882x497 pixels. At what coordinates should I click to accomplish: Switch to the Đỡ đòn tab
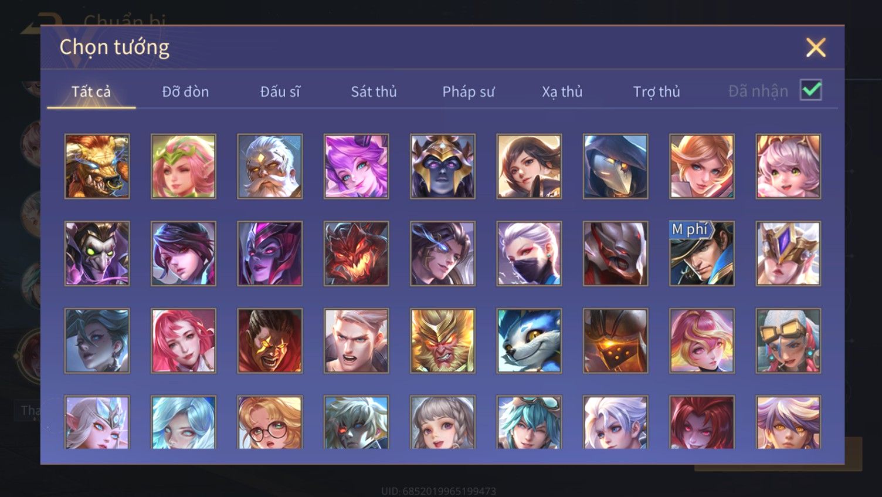(x=185, y=92)
